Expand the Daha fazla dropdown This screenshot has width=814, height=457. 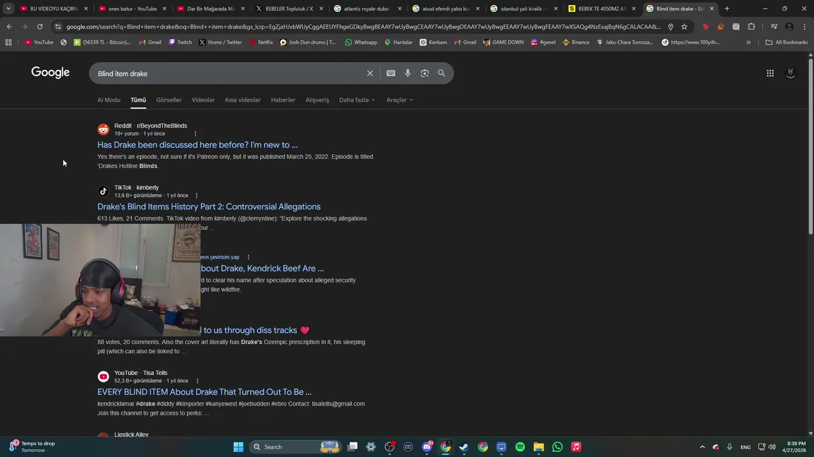click(x=357, y=100)
